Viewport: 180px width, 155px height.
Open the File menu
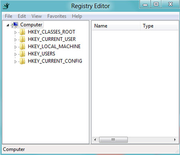click(x=8, y=16)
